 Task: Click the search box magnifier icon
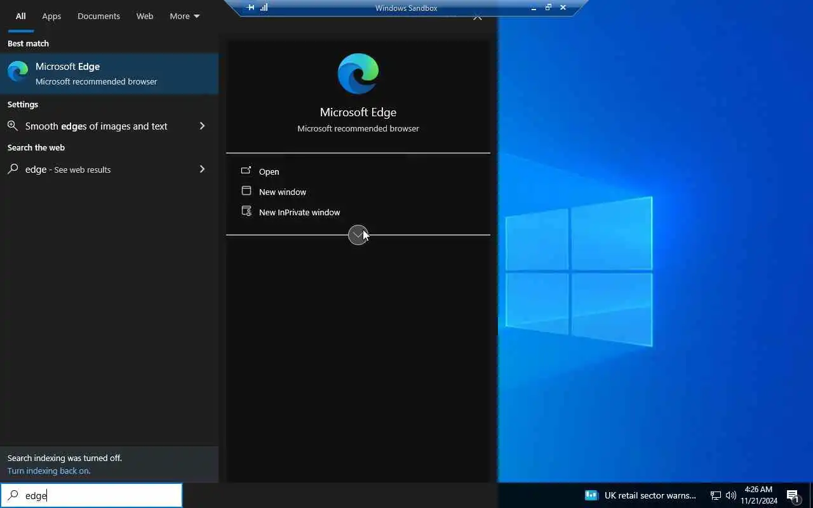pos(13,495)
